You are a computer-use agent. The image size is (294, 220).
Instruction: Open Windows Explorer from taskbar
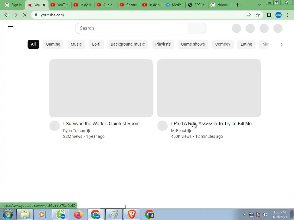point(25,214)
